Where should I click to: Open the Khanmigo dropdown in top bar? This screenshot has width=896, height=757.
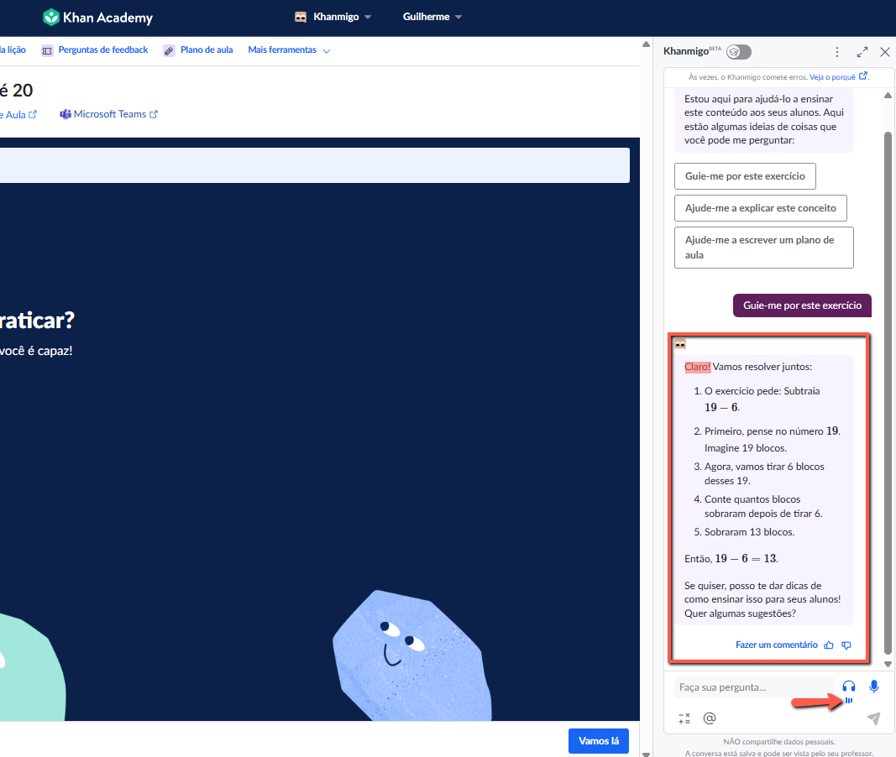tap(333, 17)
